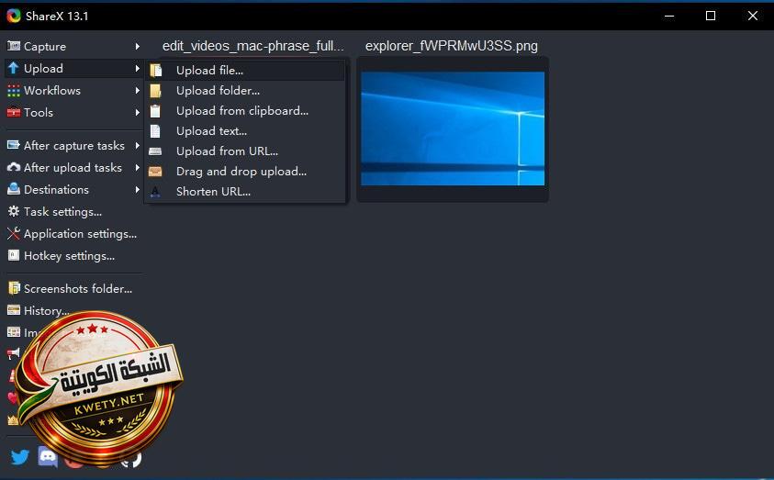Expand the Destinations submenu arrow

coord(137,190)
